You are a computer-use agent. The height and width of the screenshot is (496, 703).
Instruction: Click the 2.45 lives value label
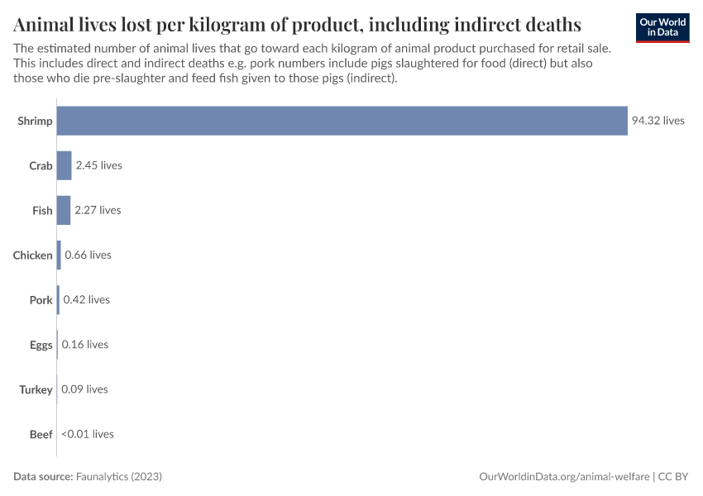point(98,165)
